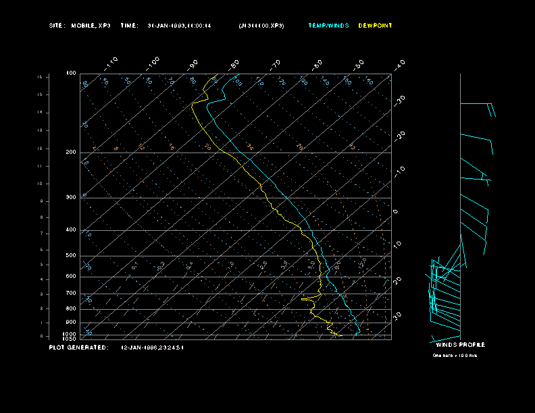Click the One barb wind scale note
The image size is (535, 413).
tap(455, 356)
